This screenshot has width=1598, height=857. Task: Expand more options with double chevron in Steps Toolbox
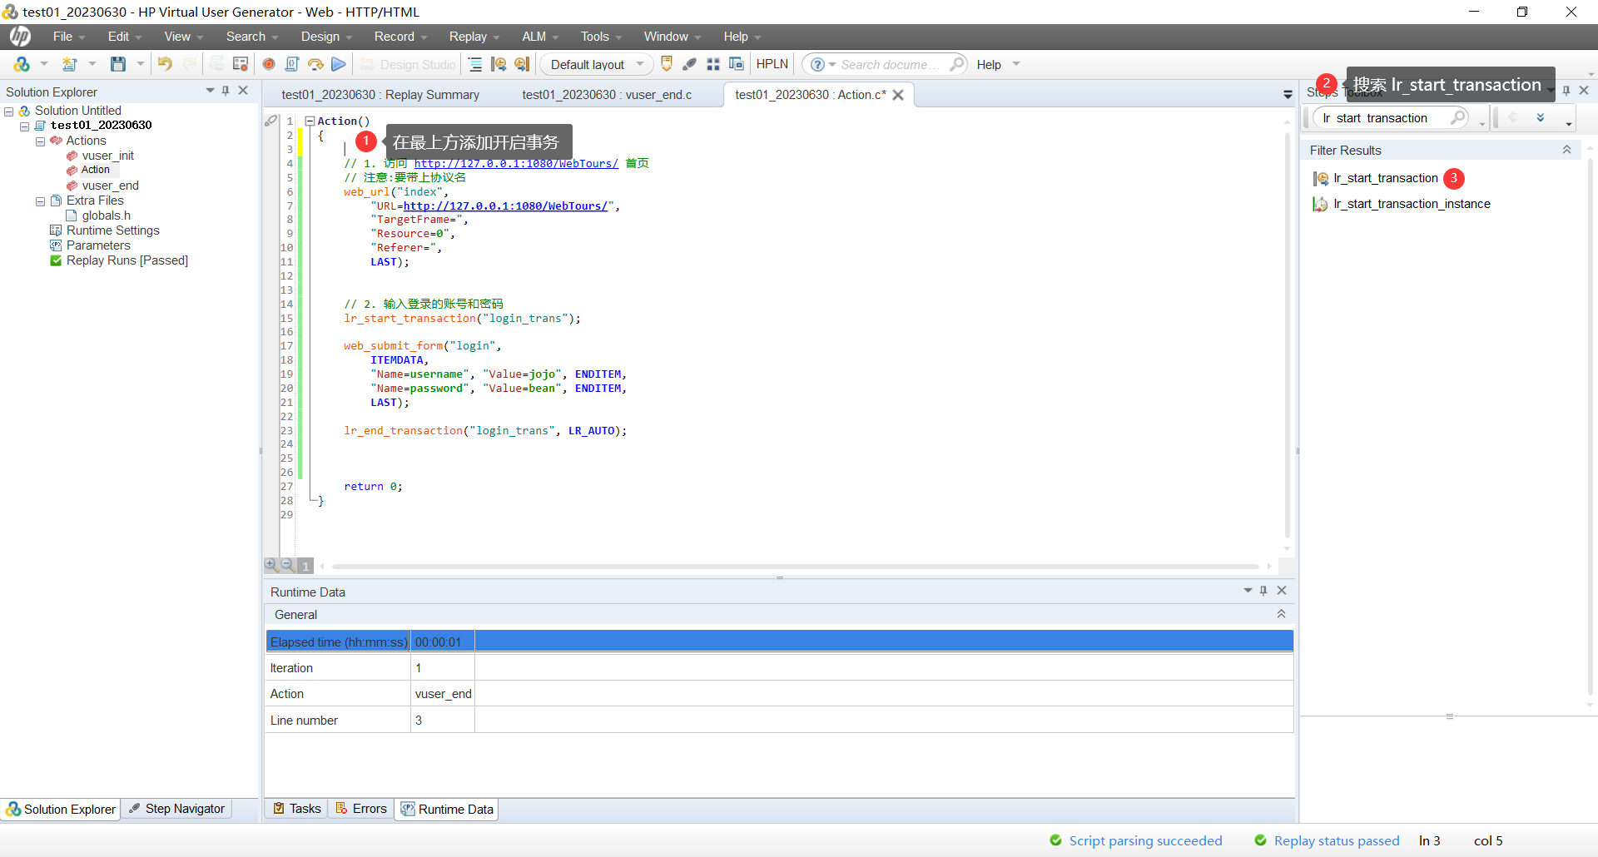point(1541,117)
